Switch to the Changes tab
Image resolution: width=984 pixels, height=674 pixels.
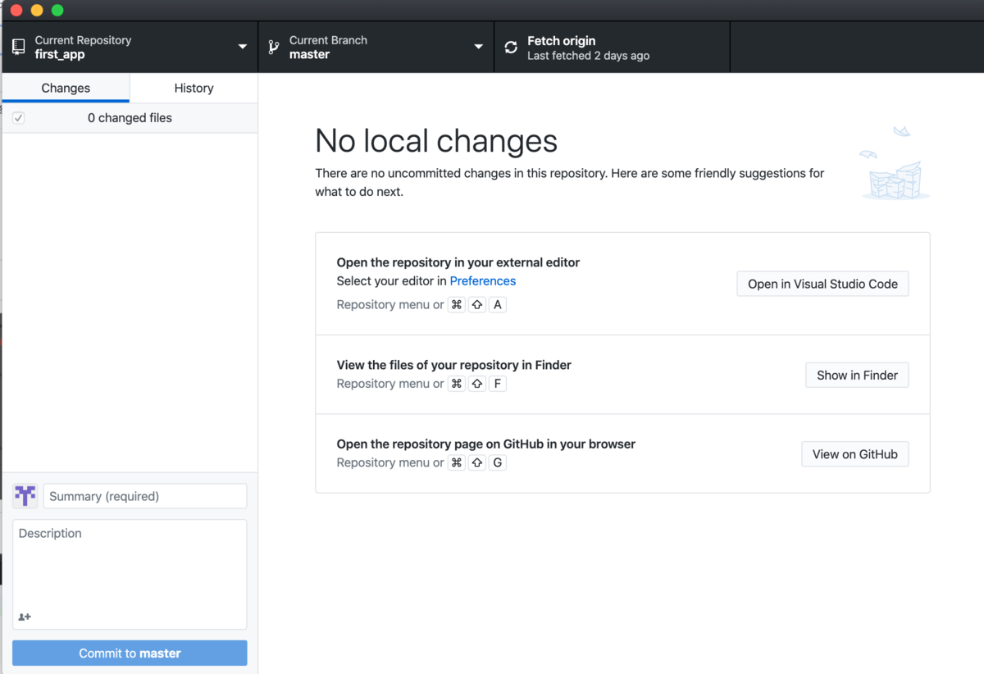[66, 88]
